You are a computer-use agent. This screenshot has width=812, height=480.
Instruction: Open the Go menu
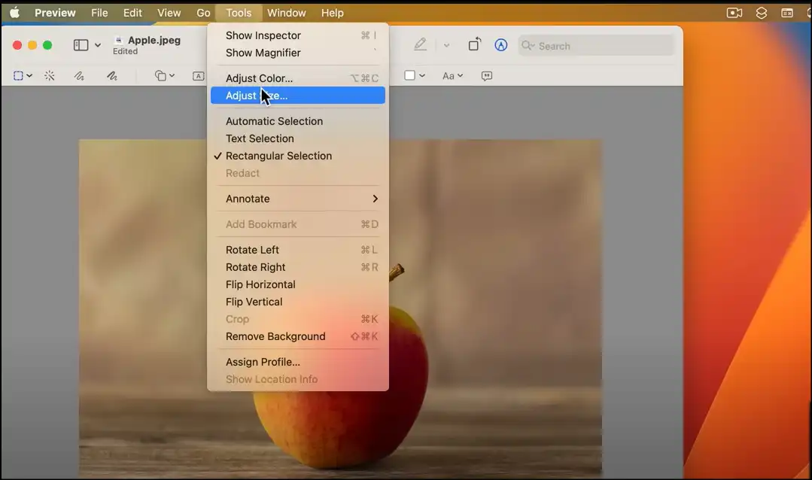[x=203, y=13]
